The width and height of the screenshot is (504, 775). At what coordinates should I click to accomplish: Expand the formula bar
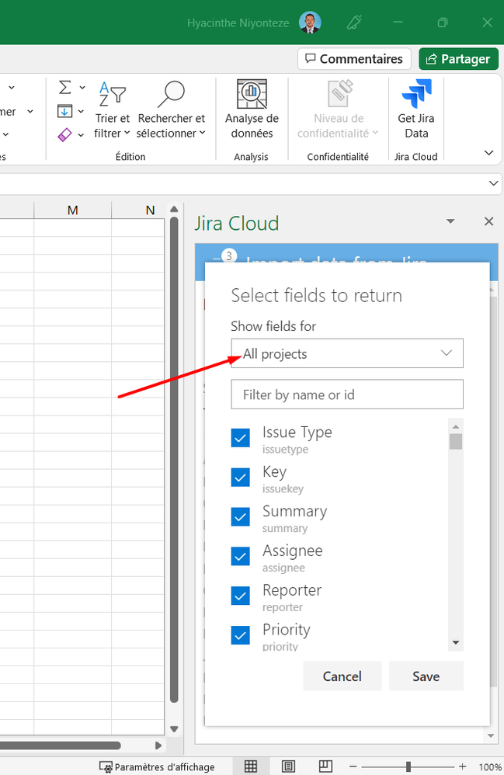tap(493, 183)
